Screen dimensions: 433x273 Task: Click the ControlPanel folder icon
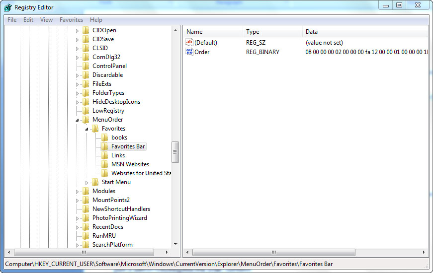pyautogui.click(x=86, y=66)
